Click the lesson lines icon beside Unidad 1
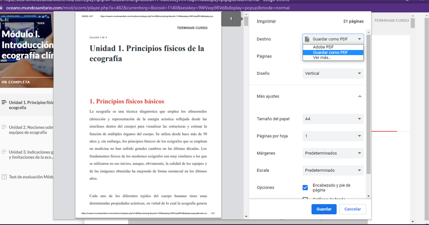 (x=4, y=102)
